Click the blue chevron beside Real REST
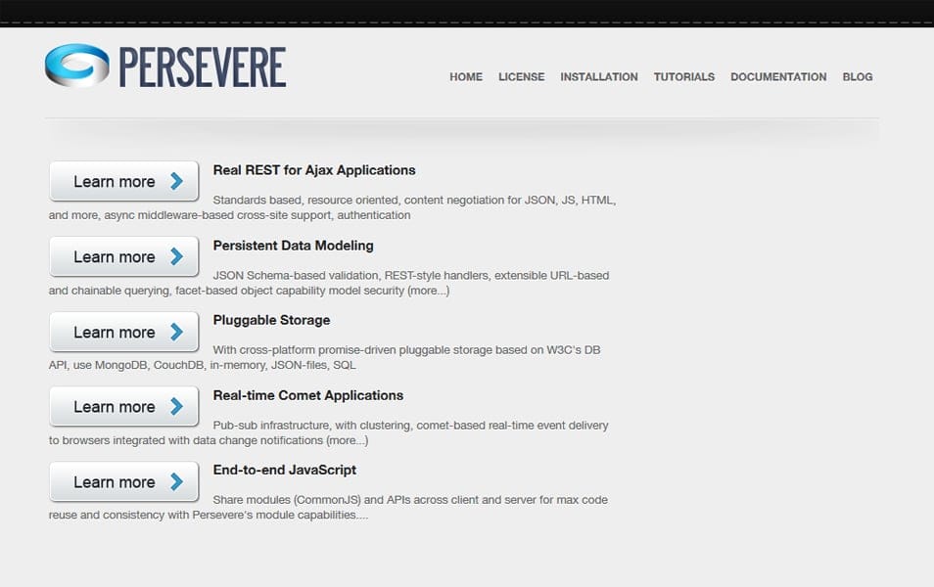The height and width of the screenshot is (587, 934). [x=176, y=181]
